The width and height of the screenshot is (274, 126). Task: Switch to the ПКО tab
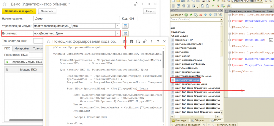pos(7,48)
